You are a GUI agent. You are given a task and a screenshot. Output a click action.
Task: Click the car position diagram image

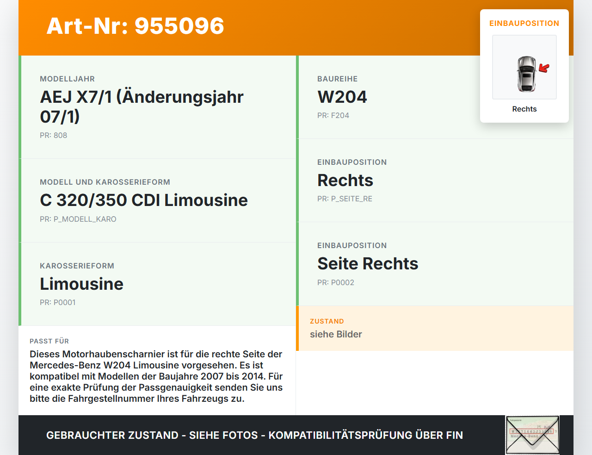tap(524, 67)
